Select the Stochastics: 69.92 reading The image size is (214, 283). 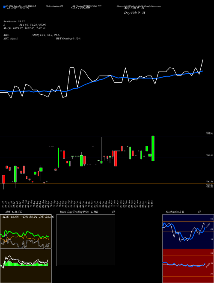point(14,21)
